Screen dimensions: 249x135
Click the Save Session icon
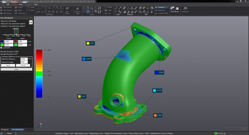click(2, 13)
